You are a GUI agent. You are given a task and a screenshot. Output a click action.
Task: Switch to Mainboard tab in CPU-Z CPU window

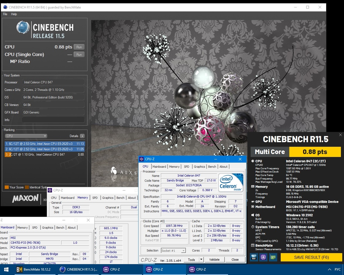coord(159,167)
